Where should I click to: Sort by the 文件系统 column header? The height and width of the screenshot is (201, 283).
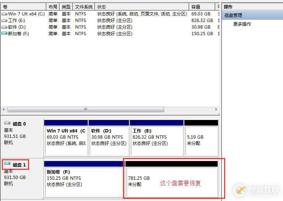point(84,7)
